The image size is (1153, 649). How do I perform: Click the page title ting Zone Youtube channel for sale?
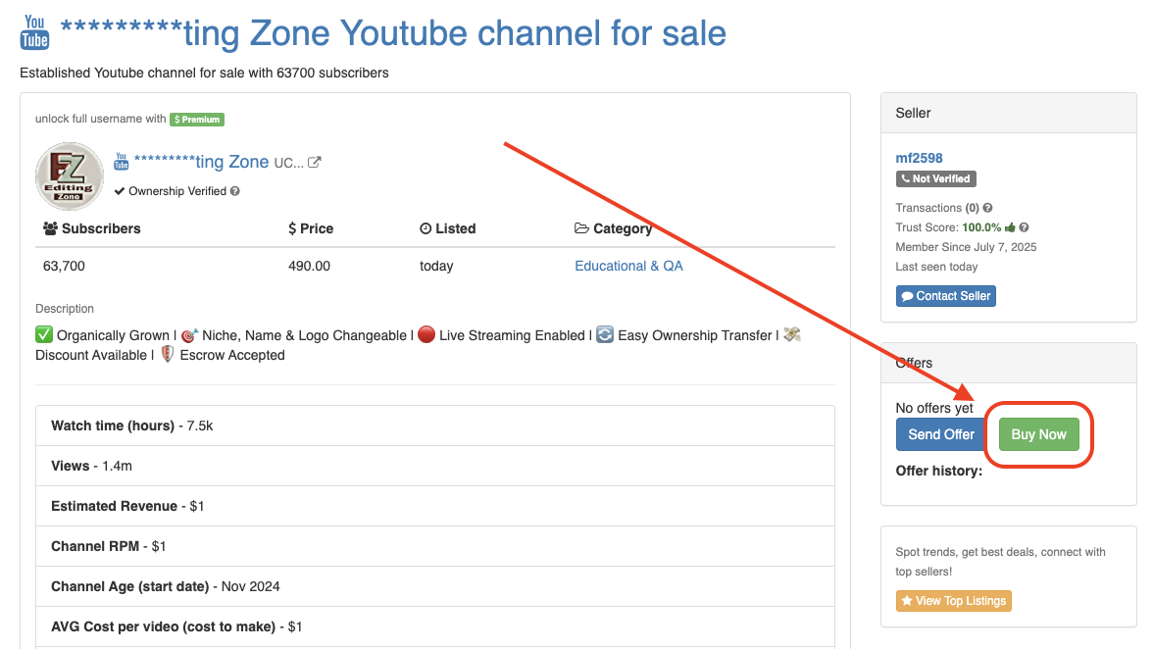[x=393, y=33]
